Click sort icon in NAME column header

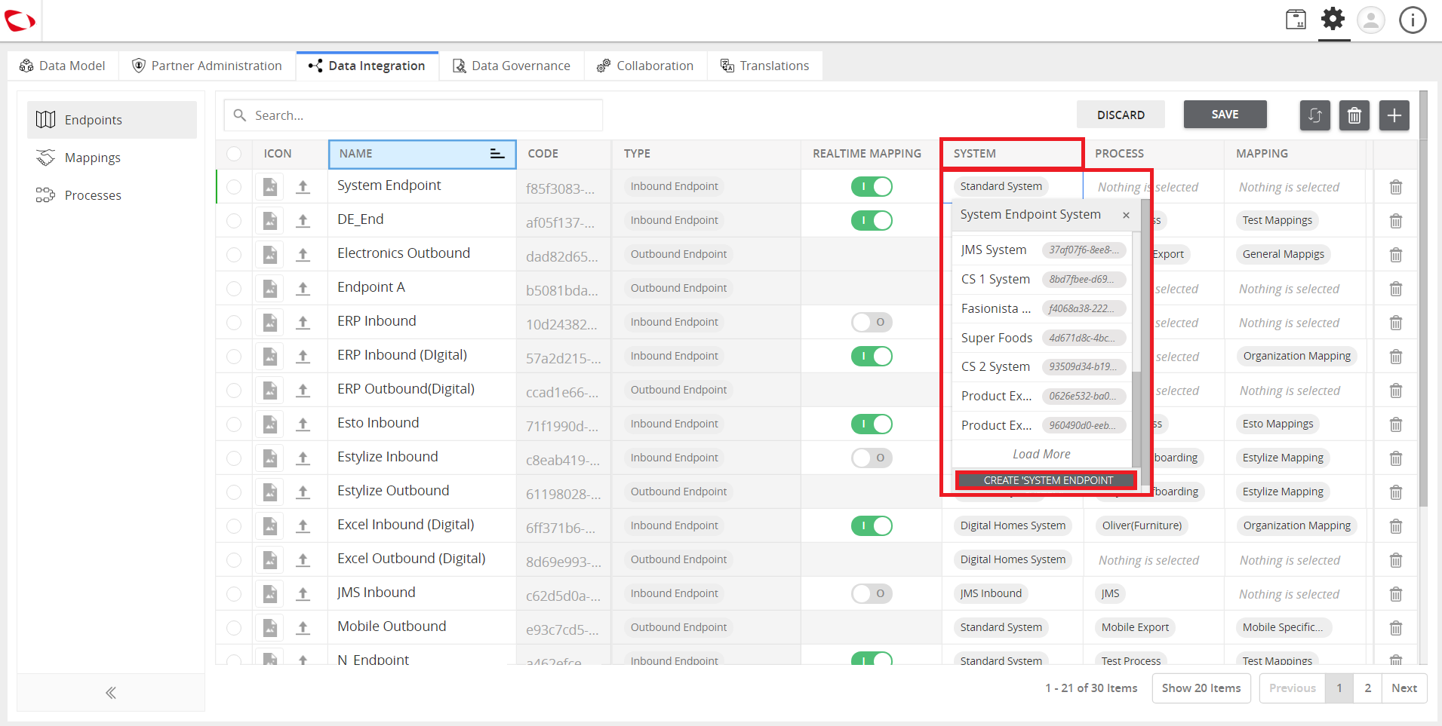497,153
